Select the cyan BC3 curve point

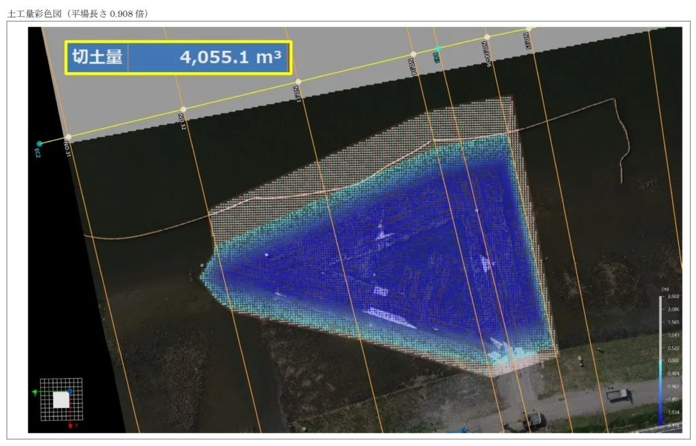[438, 48]
